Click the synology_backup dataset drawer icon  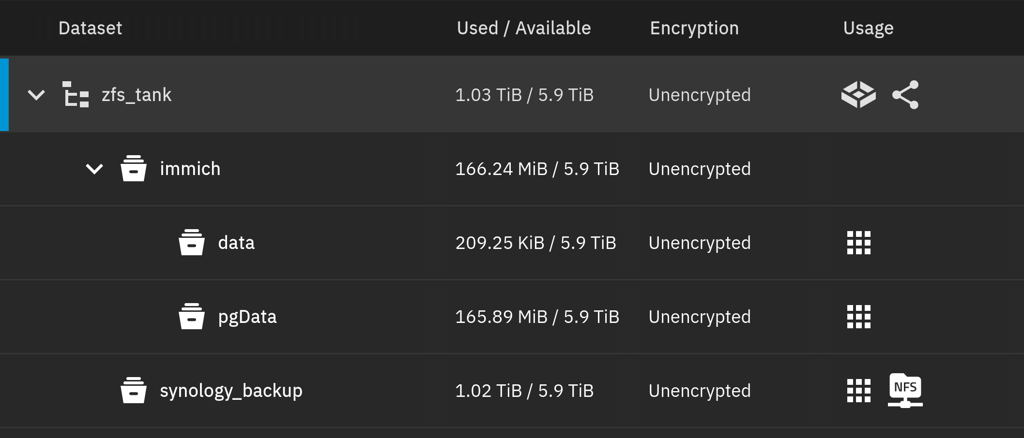pyautogui.click(x=134, y=391)
